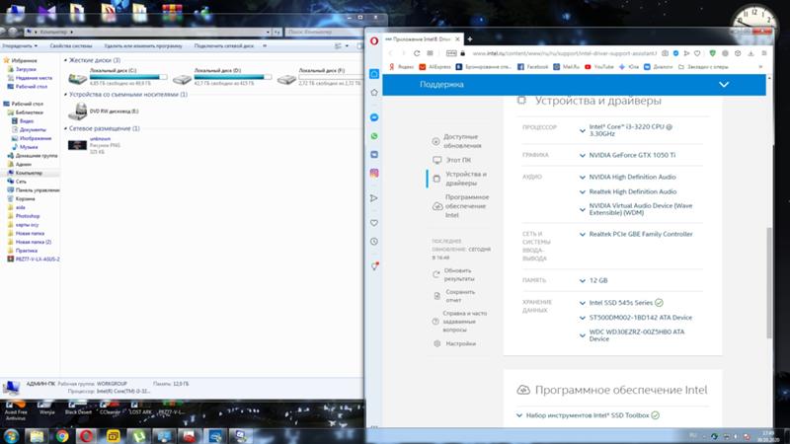The height and width of the screenshot is (444, 790).
Task: Open Facebook bookmark in Opera
Action: click(x=532, y=67)
